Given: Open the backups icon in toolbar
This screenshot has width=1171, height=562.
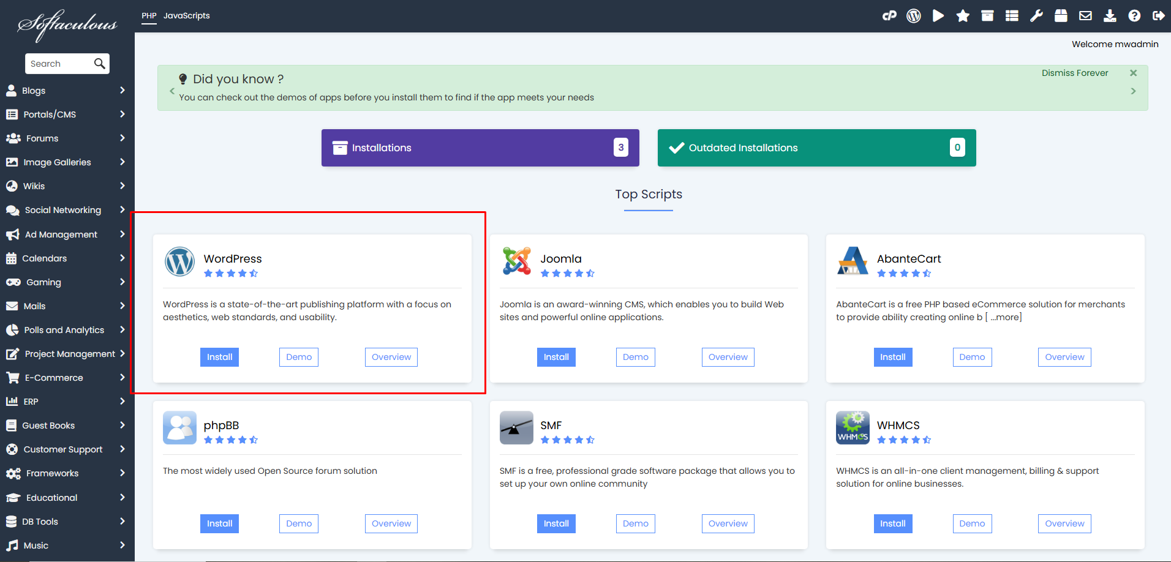Looking at the screenshot, I should (x=1061, y=16).
